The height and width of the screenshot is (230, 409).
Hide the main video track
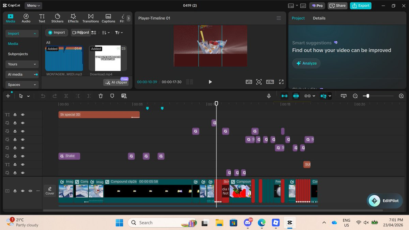coord(23,191)
